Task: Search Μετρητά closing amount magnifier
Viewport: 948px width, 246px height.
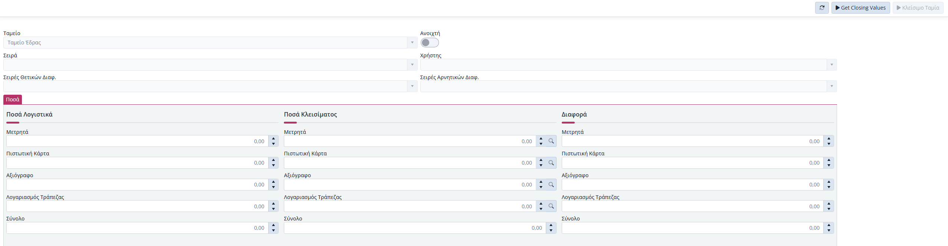Action: tap(551, 141)
